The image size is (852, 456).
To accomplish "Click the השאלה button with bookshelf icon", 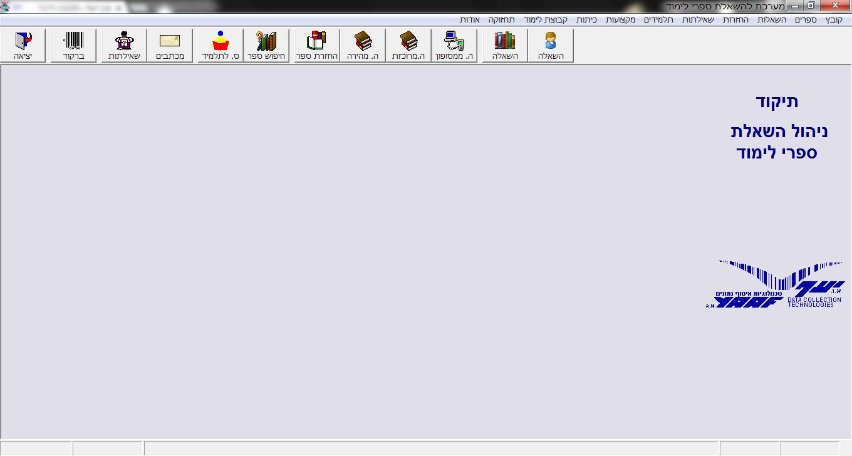I will click(x=505, y=46).
